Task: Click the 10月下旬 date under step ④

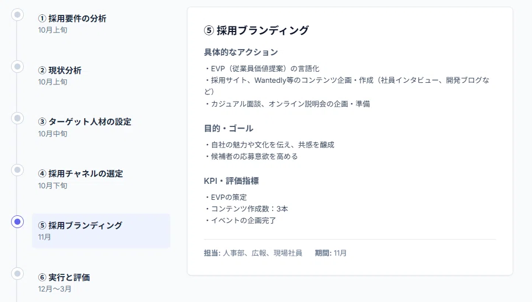Action: [53, 186]
